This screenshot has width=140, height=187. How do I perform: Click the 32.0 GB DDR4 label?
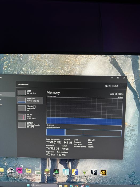coord(117,94)
